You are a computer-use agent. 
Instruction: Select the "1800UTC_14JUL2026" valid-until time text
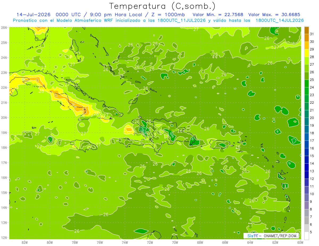coord(280,20)
